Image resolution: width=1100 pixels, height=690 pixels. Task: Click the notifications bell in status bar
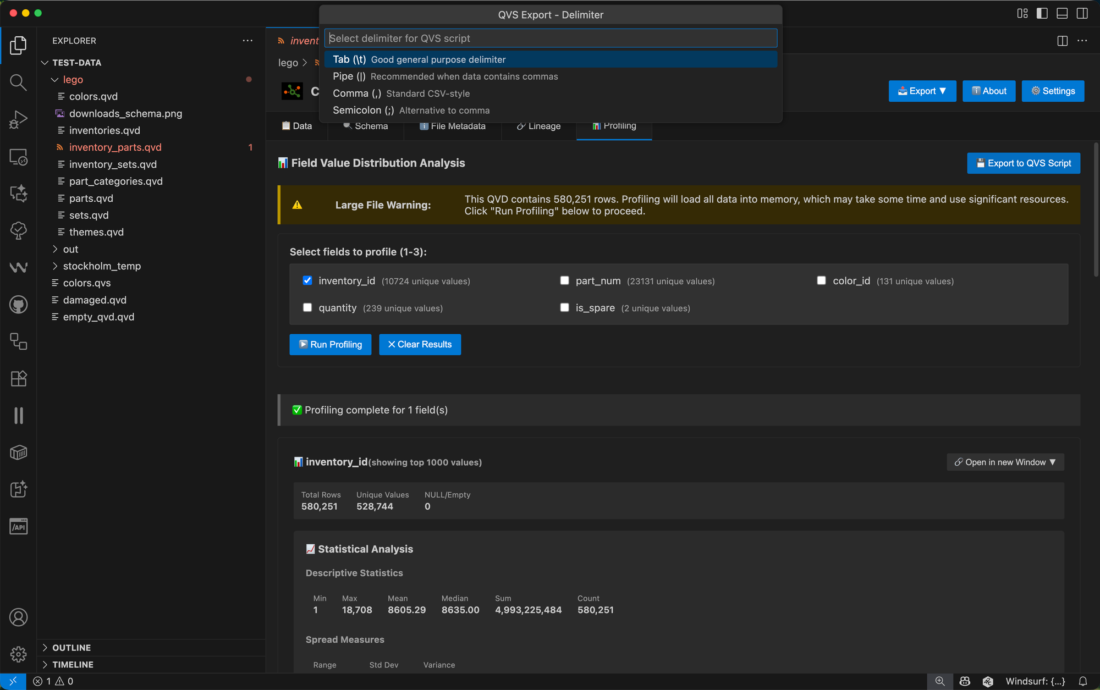1083,681
